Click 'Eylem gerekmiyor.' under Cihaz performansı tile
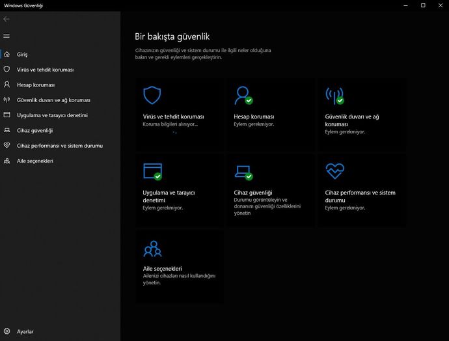The width and height of the screenshot is (449, 341). [345, 208]
